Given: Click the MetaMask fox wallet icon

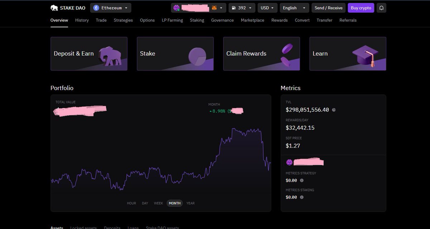Looking at the screenshot, I should coord(214,8).
